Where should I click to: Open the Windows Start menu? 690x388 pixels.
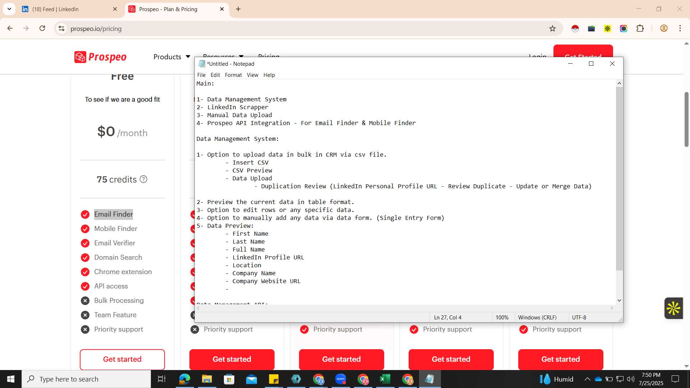click(11, 379)
